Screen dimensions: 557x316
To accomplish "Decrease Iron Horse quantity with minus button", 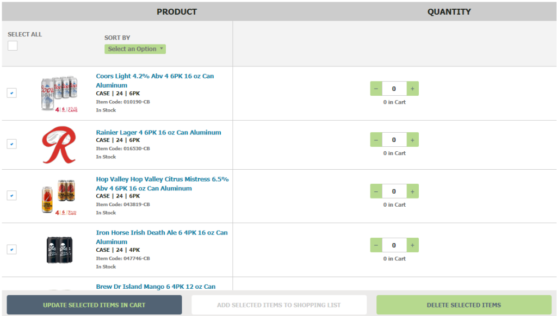I will (376, 245).
